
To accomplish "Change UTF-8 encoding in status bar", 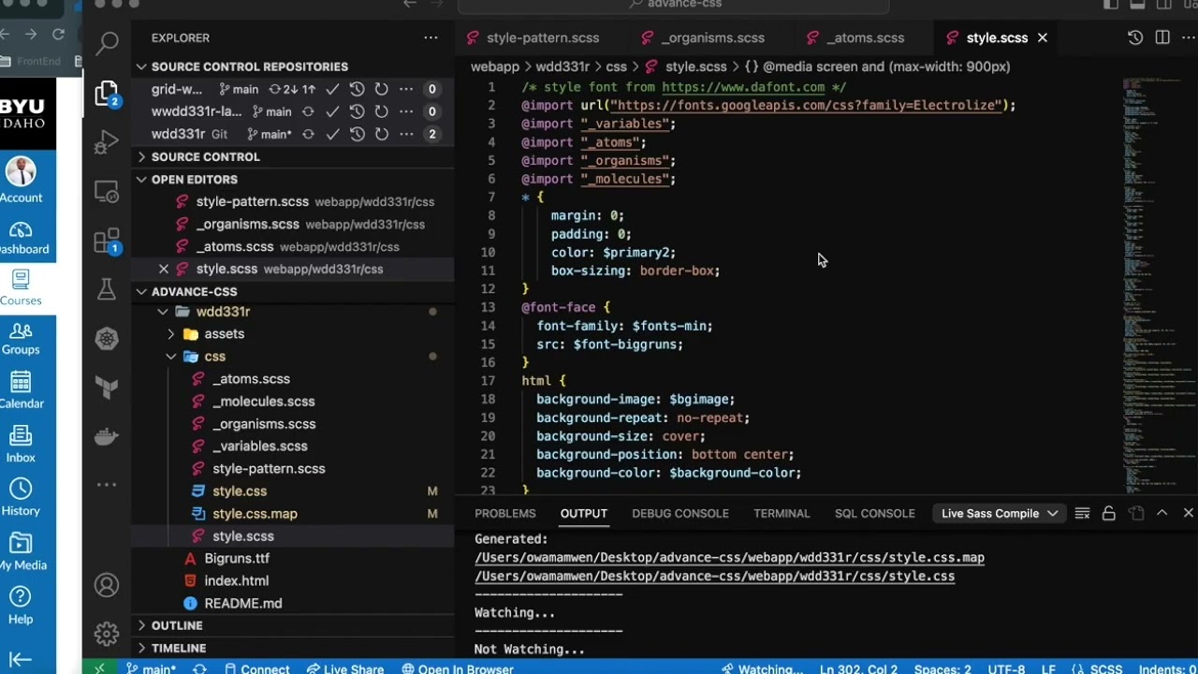I will pyautogui.click(x=1006, y=668).
